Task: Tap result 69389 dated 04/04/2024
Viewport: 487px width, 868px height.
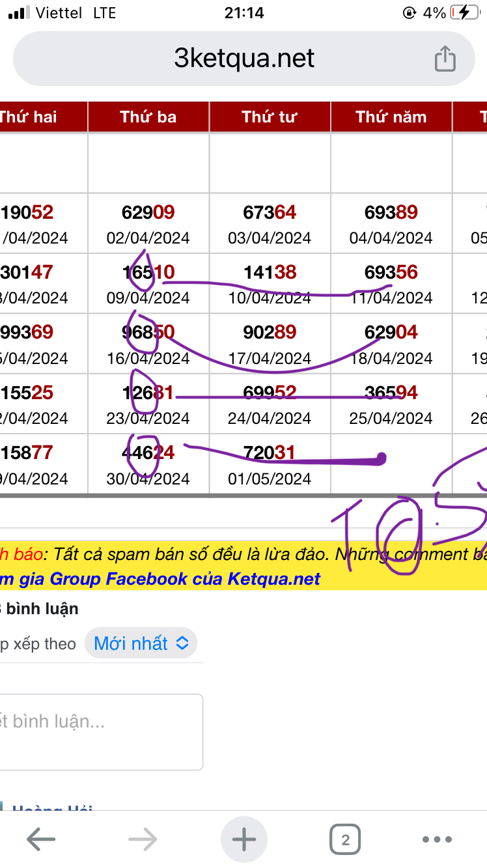Action: (391, 212)
